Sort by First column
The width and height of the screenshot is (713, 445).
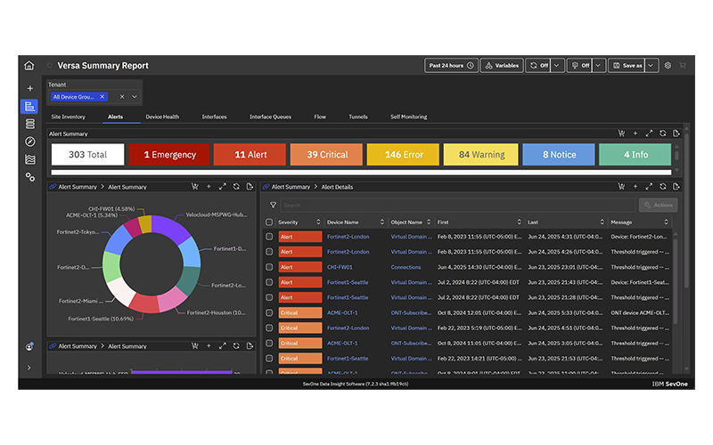519,222
